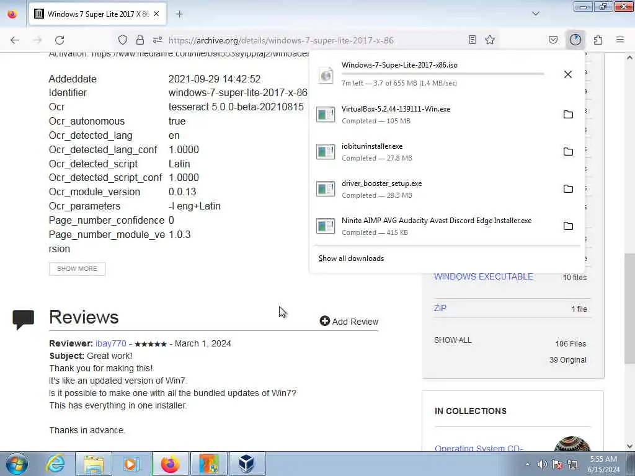Screen dimensions: 635x476
Task: Click the address bar URL field
Action: [x=281, y=40]
